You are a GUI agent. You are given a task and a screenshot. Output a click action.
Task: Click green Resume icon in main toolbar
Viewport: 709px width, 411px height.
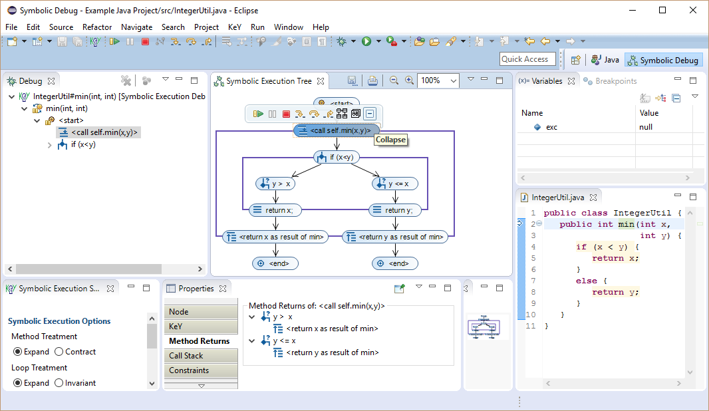coord(114,42)
